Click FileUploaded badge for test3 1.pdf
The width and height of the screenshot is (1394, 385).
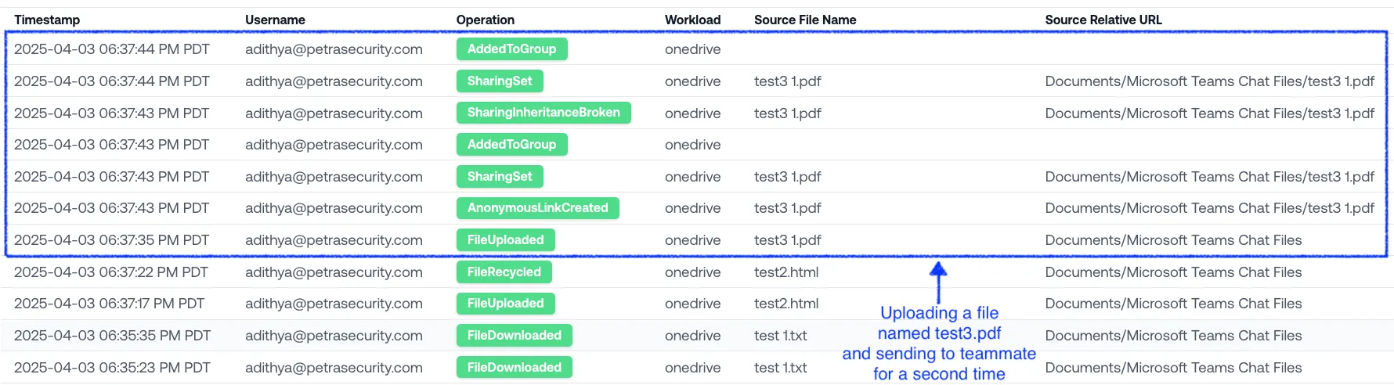click(506, 240)
